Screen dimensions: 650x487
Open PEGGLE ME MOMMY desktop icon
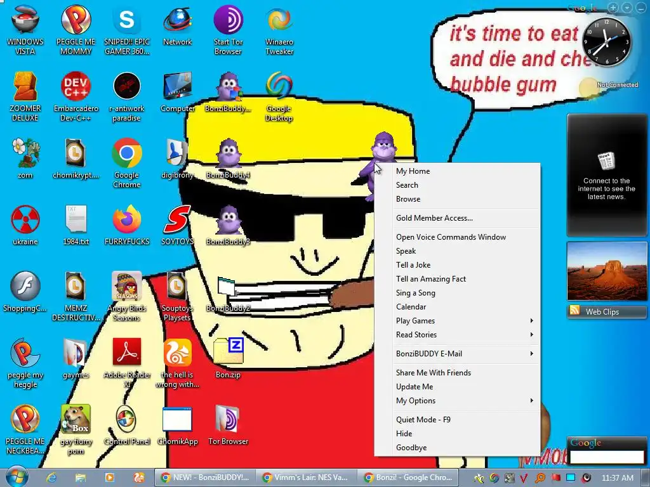[x=76, y=30]
